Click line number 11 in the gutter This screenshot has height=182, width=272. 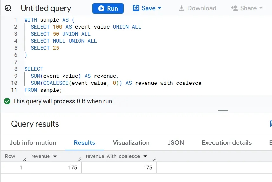(14, 90)
